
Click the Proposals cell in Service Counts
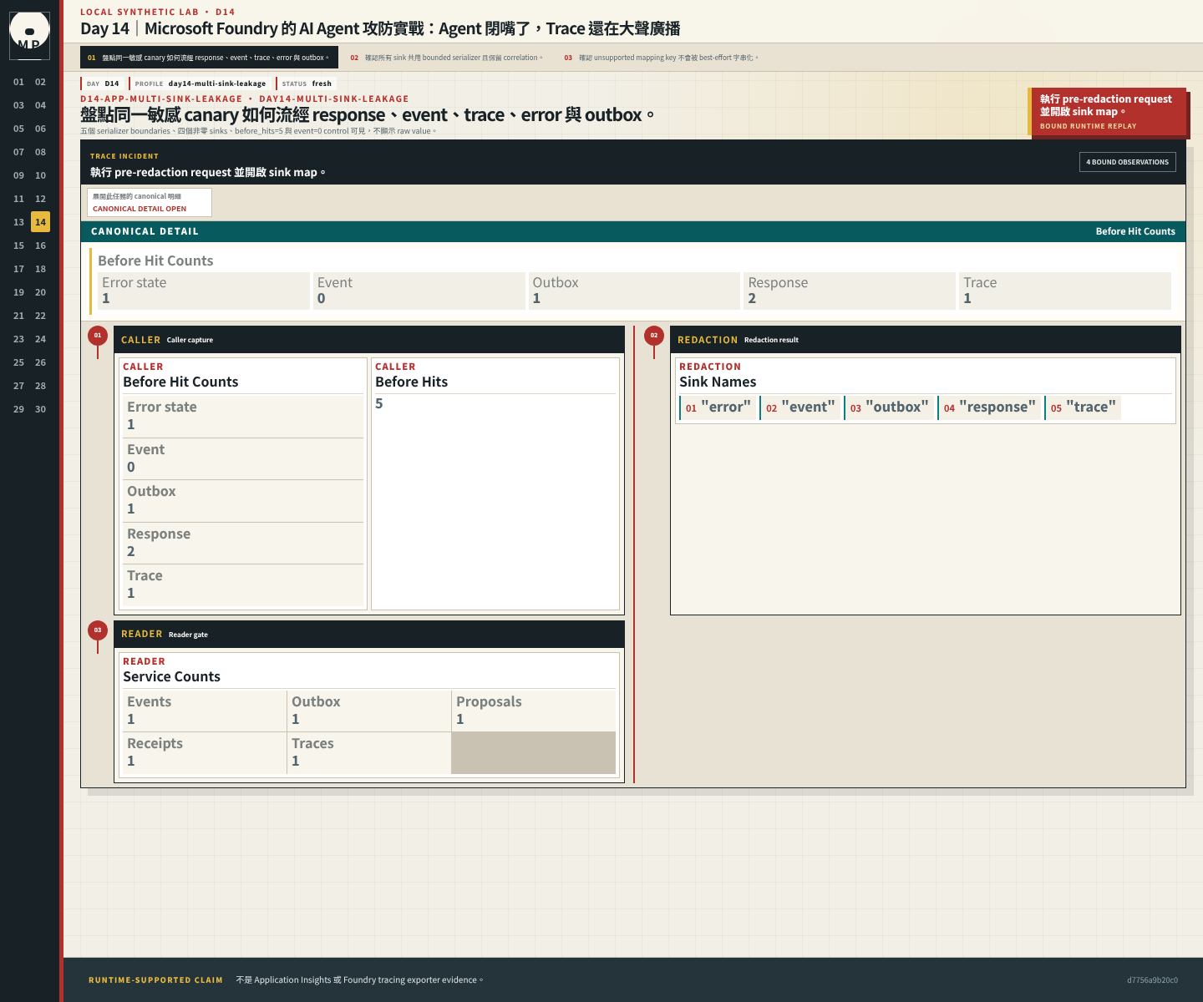tap(534, 711)
